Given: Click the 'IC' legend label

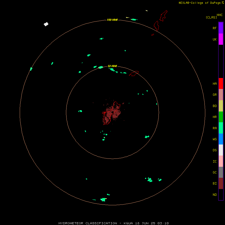Looking at the screenshot, I should pyautogui.click(x=214, y=161).
